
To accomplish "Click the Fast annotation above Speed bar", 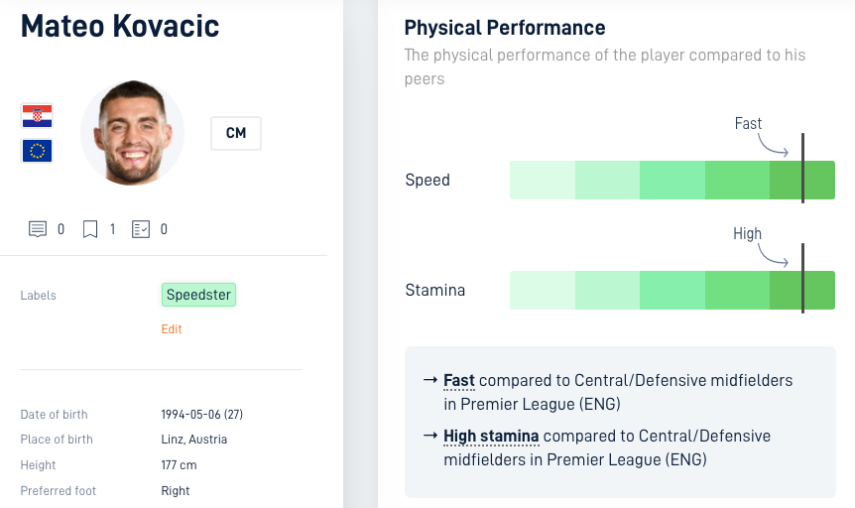I will tap(748, 123).
